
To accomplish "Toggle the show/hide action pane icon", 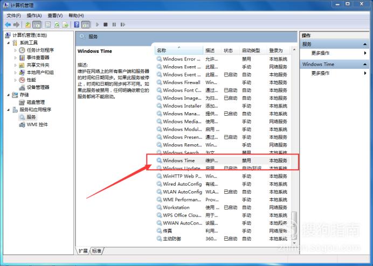I will [85, 24].
